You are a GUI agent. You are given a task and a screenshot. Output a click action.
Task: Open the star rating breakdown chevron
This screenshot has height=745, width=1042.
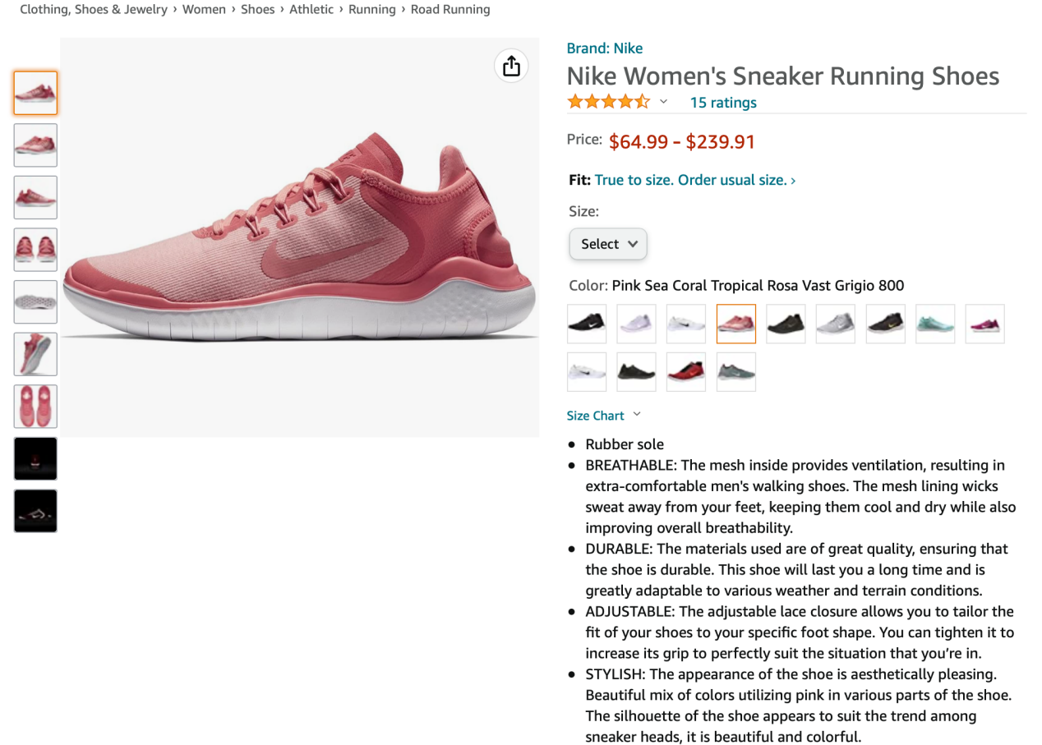pos(664,102)
